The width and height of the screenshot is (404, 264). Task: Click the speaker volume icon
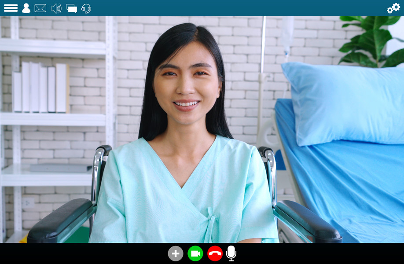point(56,8)
